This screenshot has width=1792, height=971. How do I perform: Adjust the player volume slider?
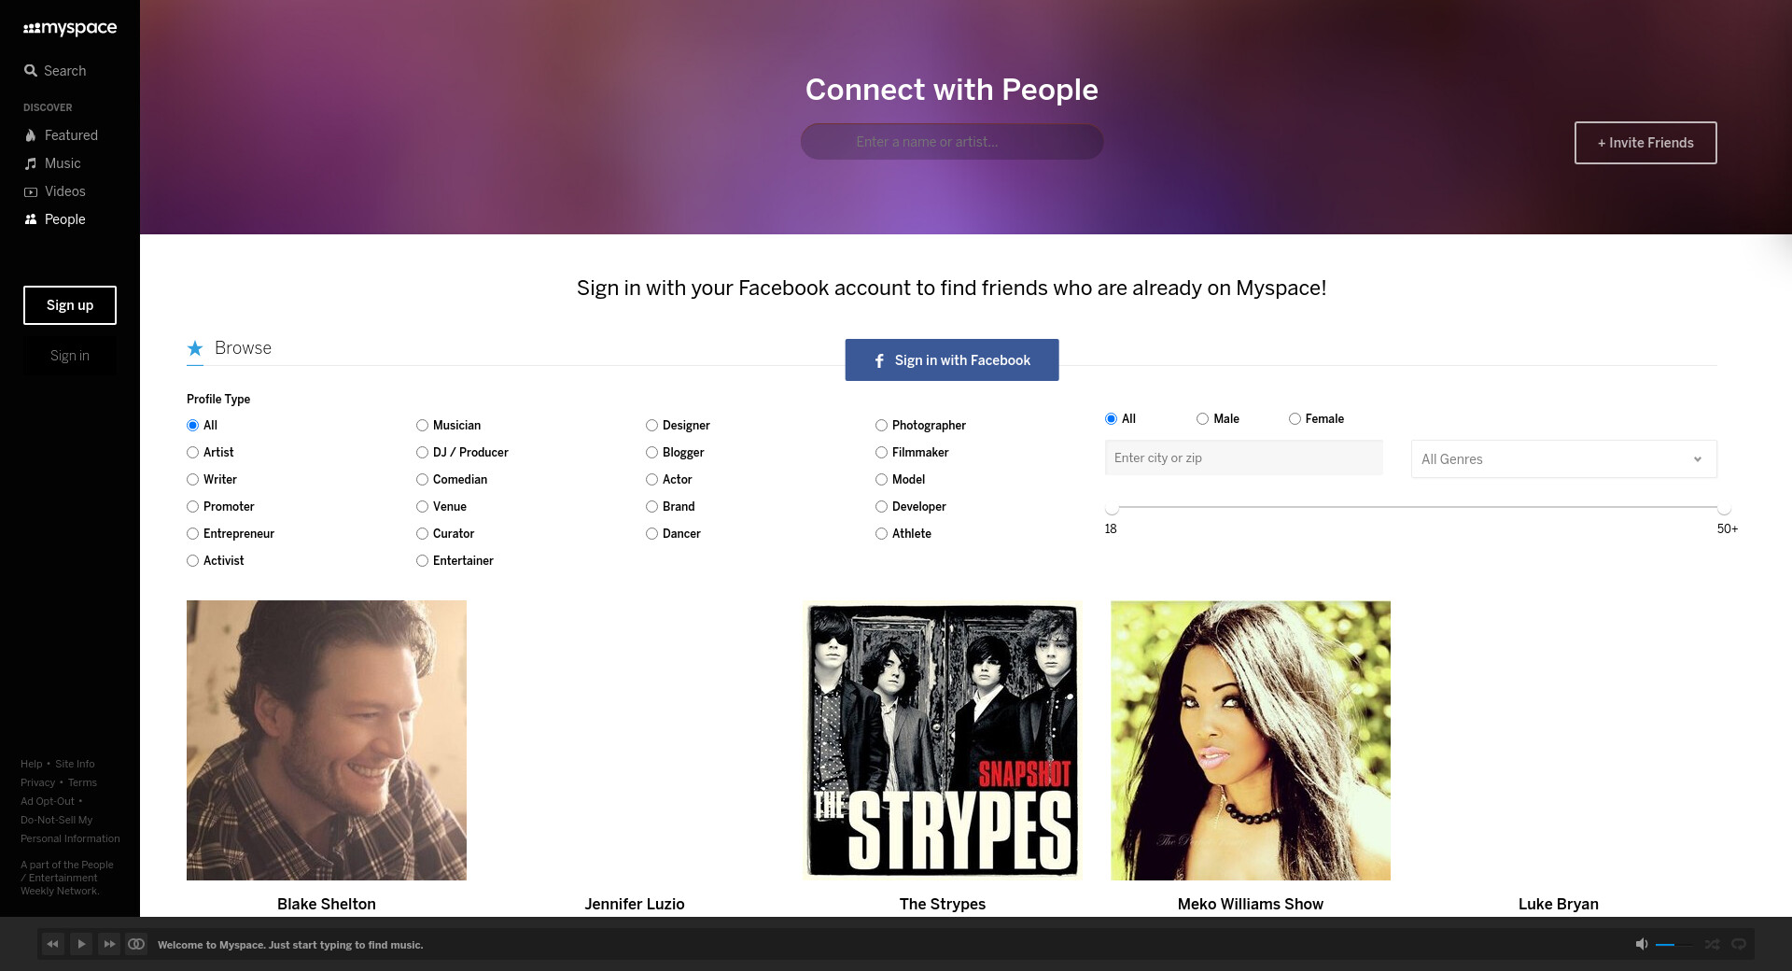click(x=1673, y=945)
